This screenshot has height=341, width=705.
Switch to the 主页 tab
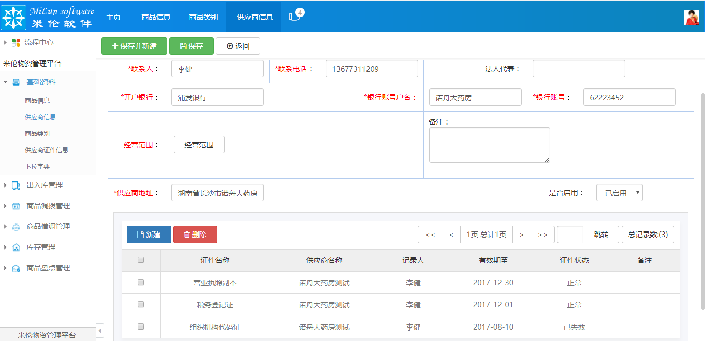[113, 17]
